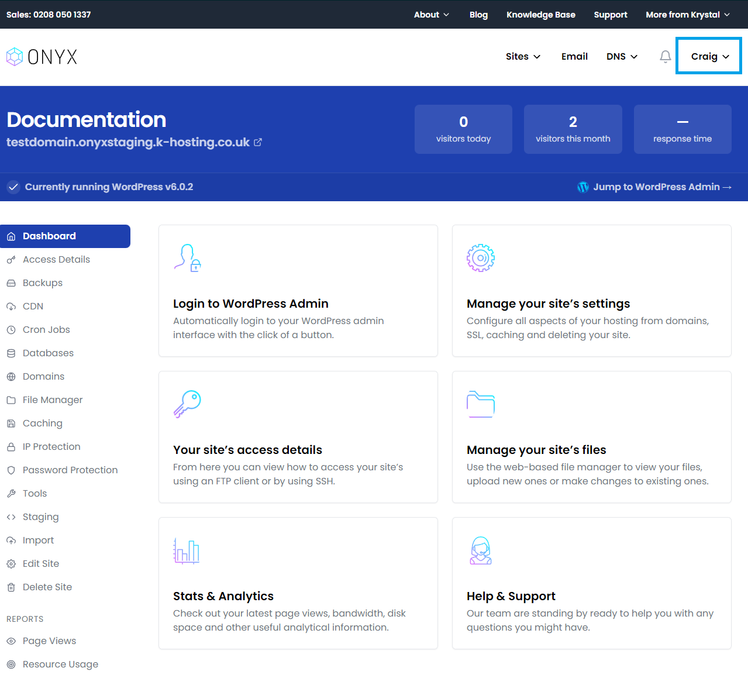748x685 pixels.
Task: Open the Craig account dropdown
Action: [709, 56]
